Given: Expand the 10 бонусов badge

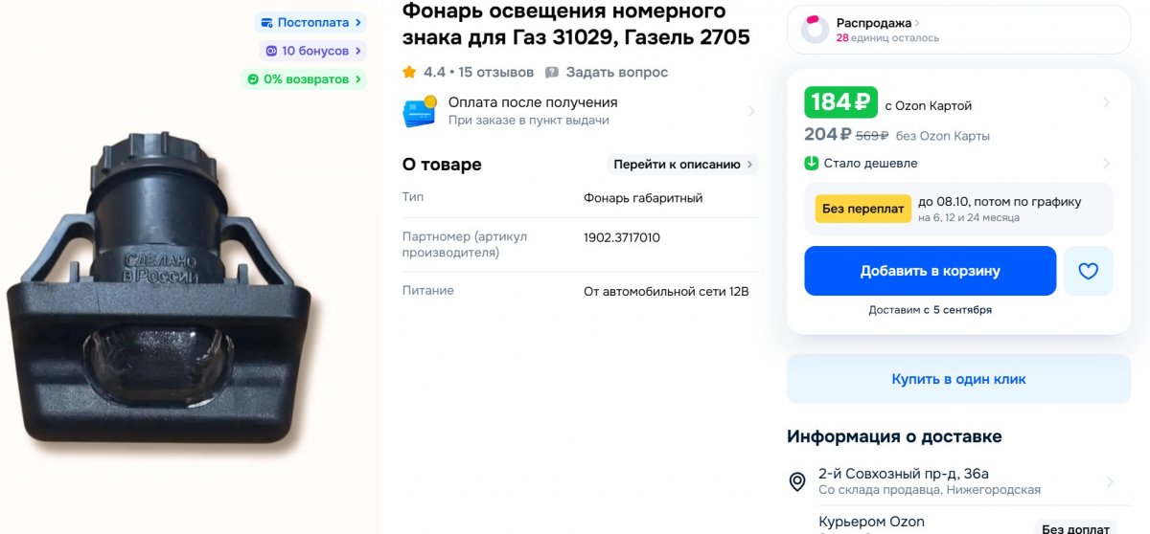Looking at the screenshot, I should coord(312,51).
